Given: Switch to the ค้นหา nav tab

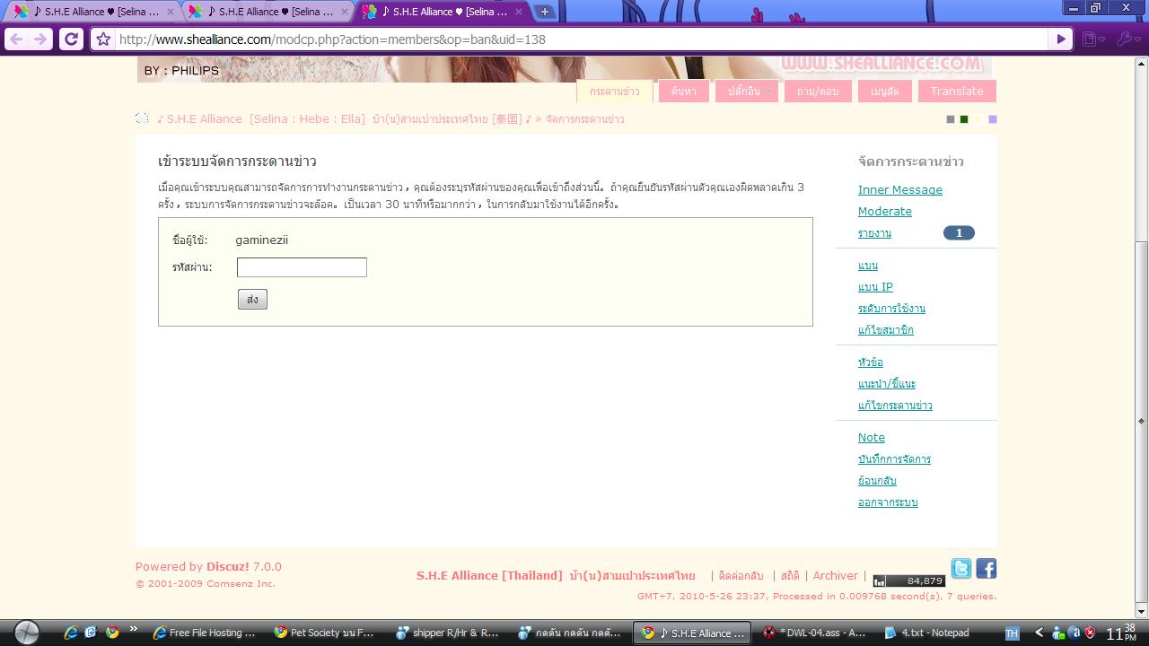Looking at the screenshot, I should 683,92.
